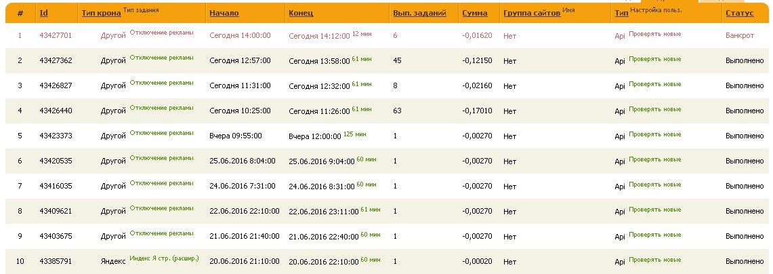Click the 125 мин duration label
773x274 pixels.
click(354, 134)
